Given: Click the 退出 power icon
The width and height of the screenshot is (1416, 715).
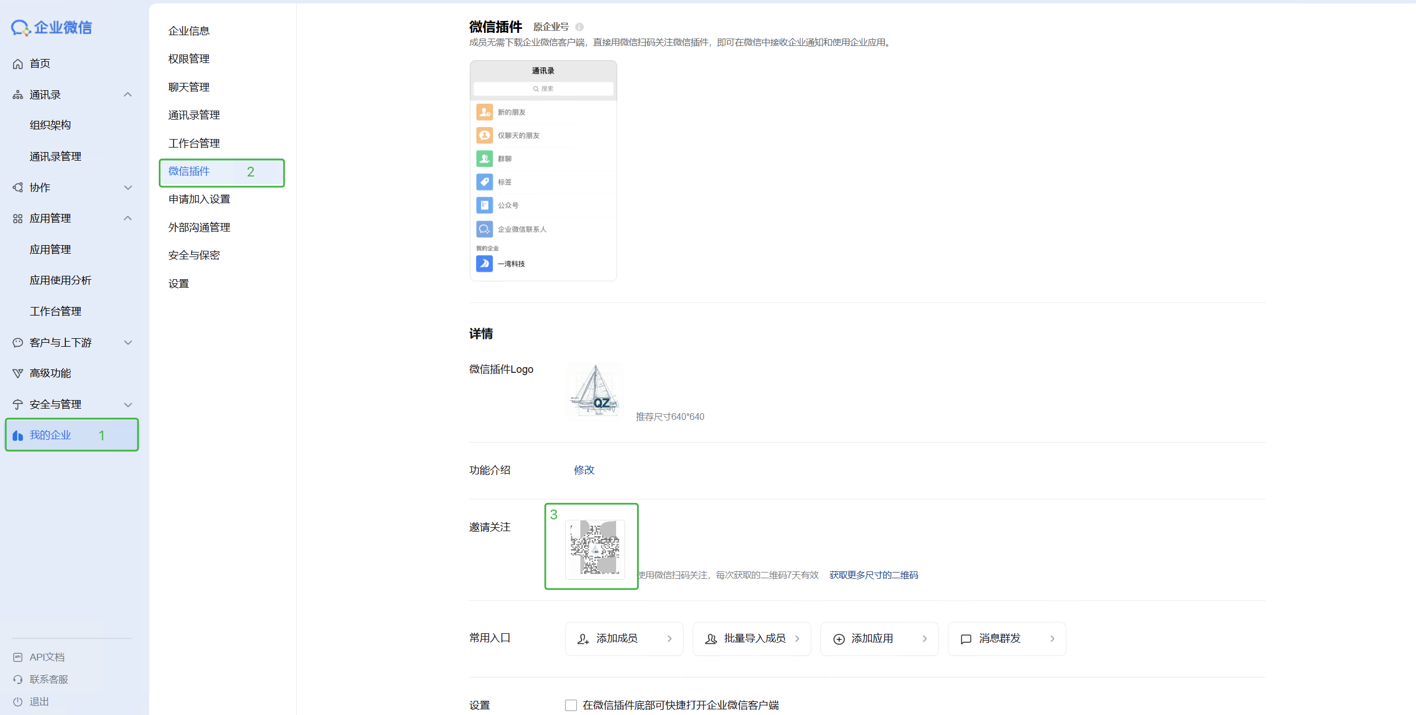Looking at the screenshot, I should pyautogui.click(x=17, y=701).
